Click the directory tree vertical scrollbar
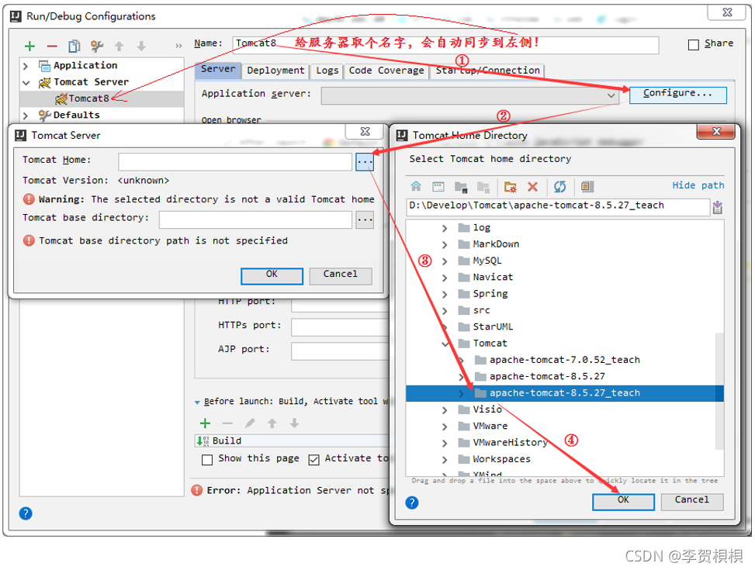755x570 pixels. pos(719,390)
